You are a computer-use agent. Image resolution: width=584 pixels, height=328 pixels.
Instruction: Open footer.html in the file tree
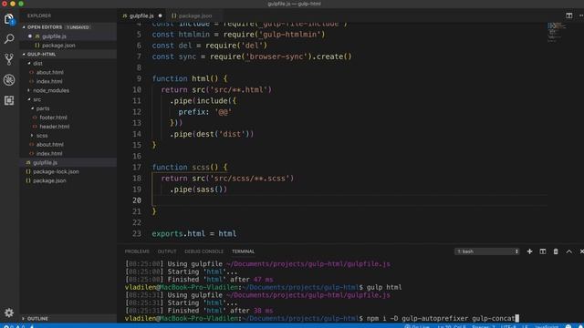click(53, 118)
